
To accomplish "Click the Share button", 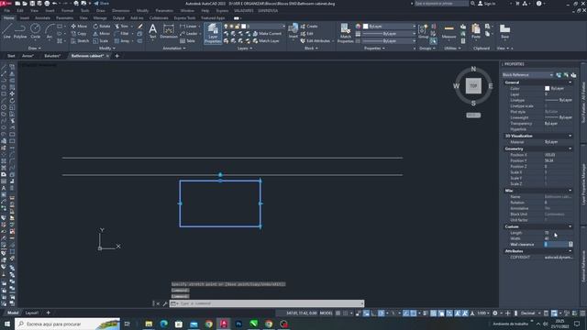I will click(x=101, y=4).
